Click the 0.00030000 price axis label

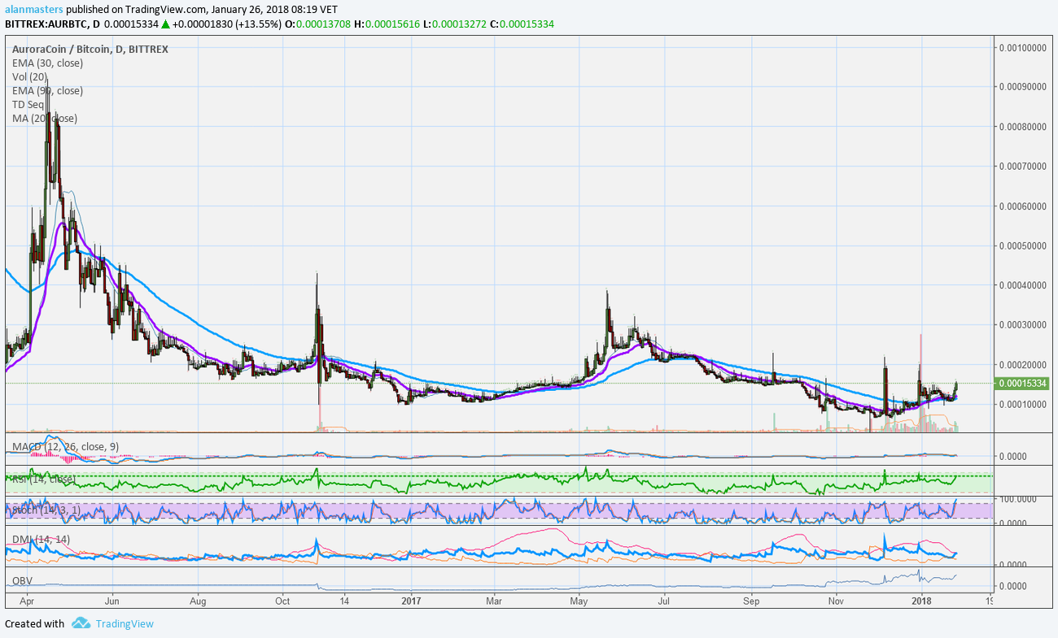click(1023, 325)
